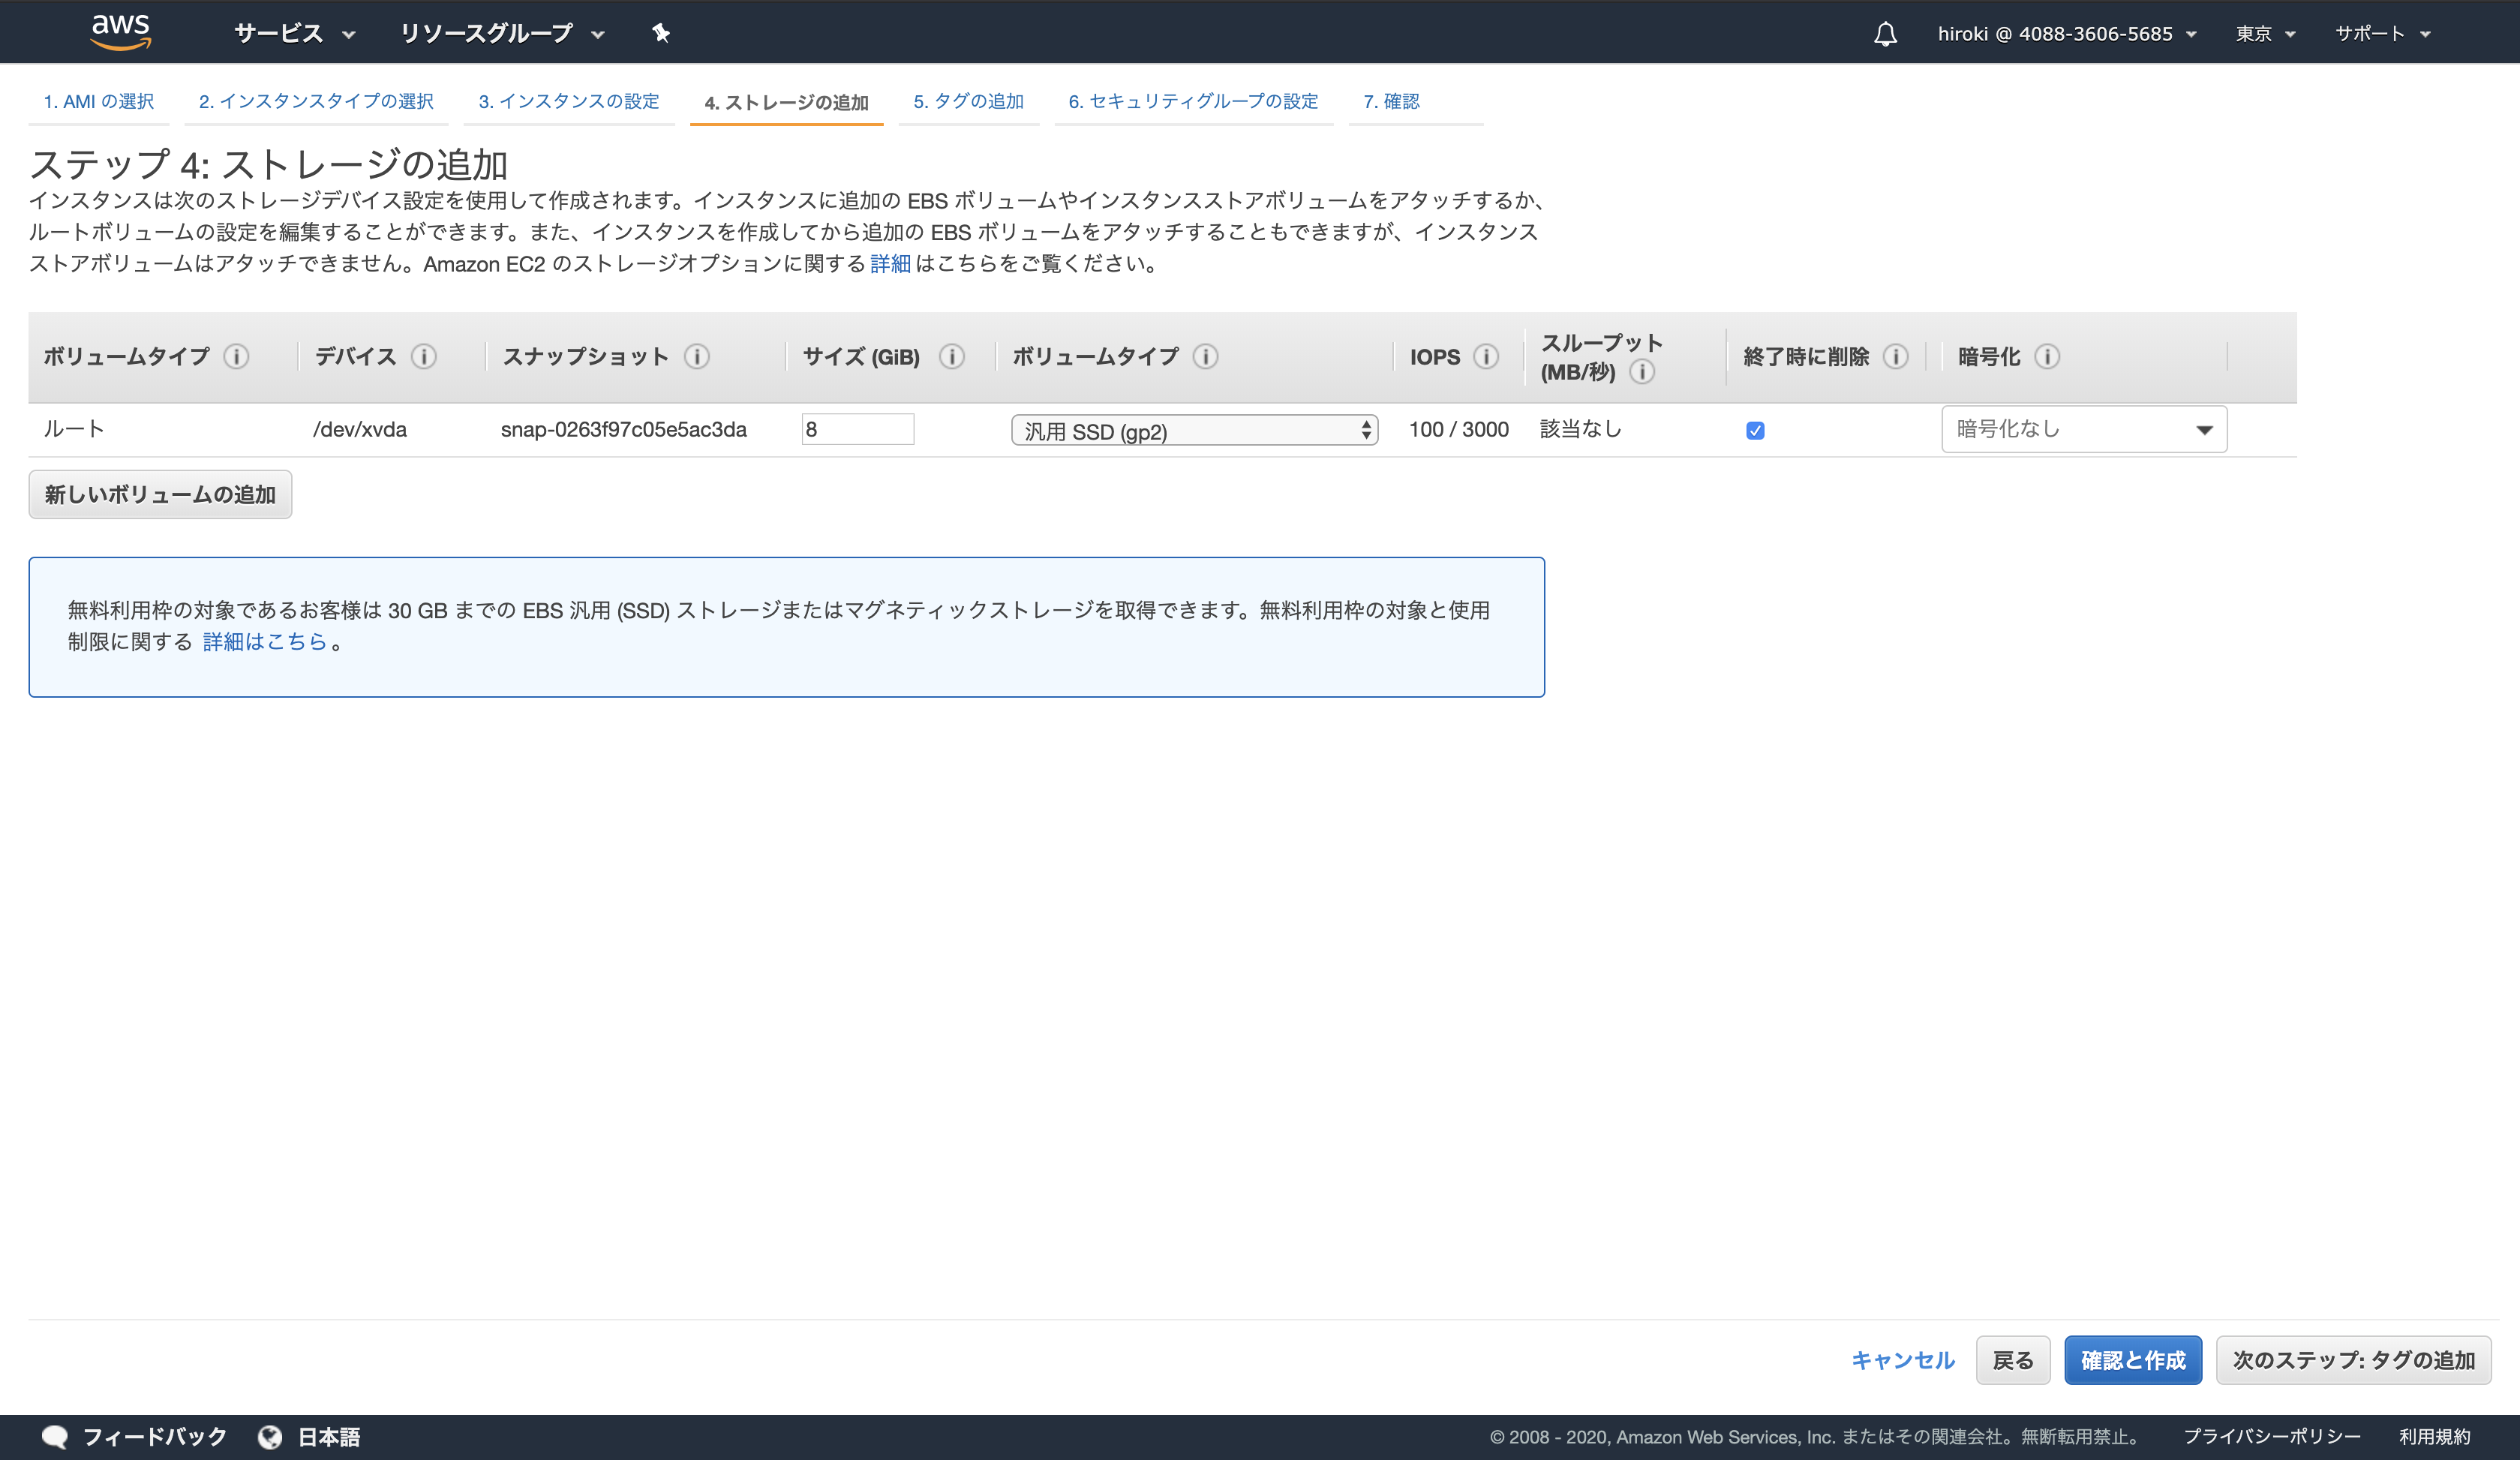This screenshot has height=1460, width=2520.
Task: Open the 東京 region dropdown
Action: (x=2264, y=33)
